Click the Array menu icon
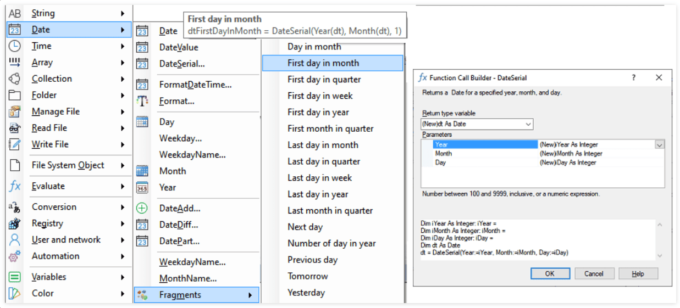This screenshot has height=308, width=680. click(15, 62)
